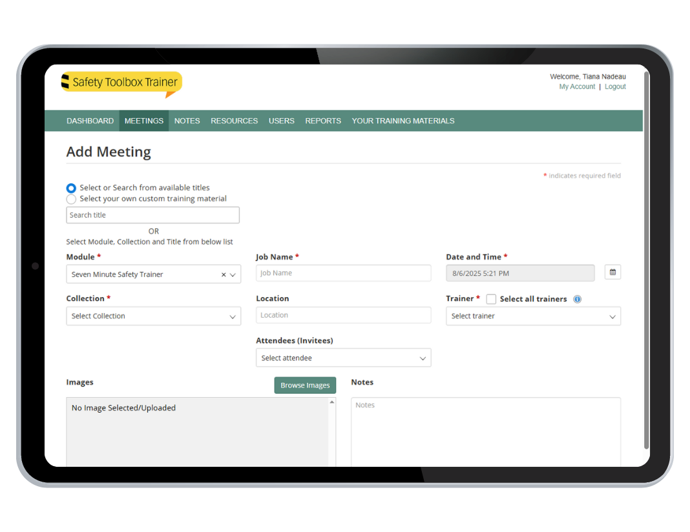The height and width of the screenshot is (532, 690).
Task: Open the Select attendee dropdown
Action: coord(343,358)
